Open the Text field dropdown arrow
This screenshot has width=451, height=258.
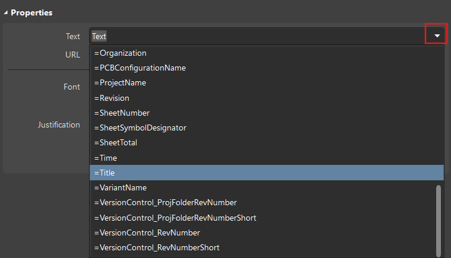tap(437, 36)
